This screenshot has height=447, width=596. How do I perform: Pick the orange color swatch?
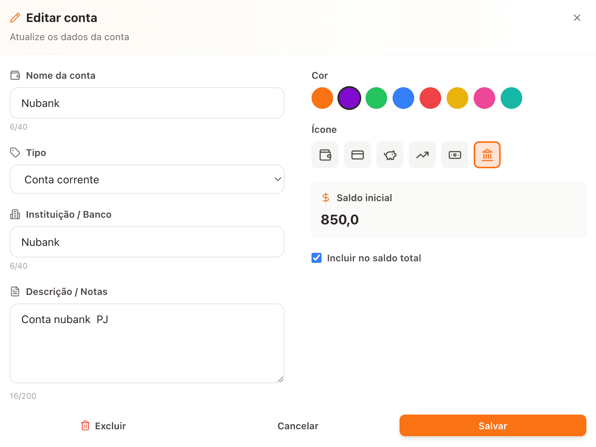[x=322, y=98]
